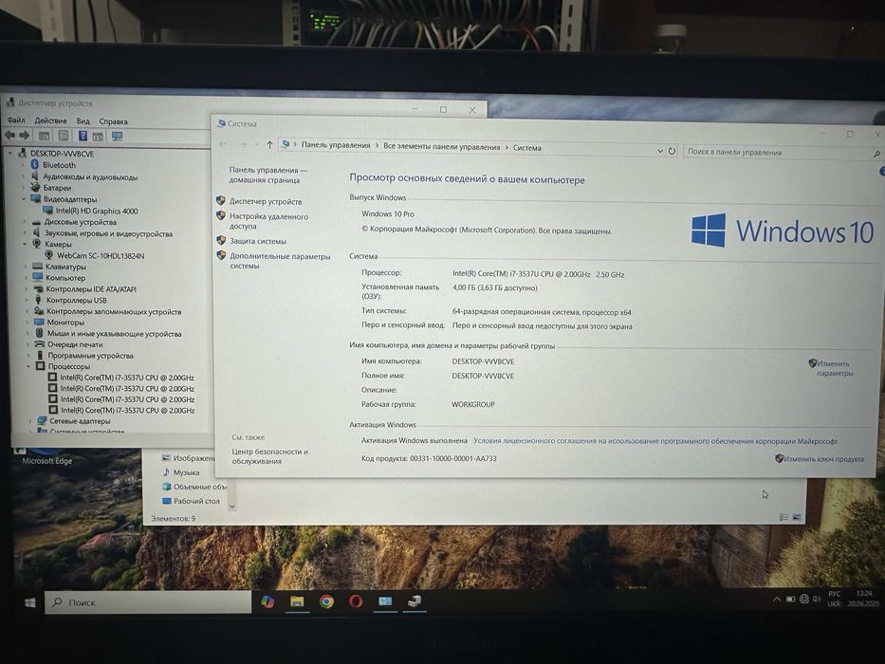
Task: Open Дополнительные параметры системы link
Action: point(280,261)
